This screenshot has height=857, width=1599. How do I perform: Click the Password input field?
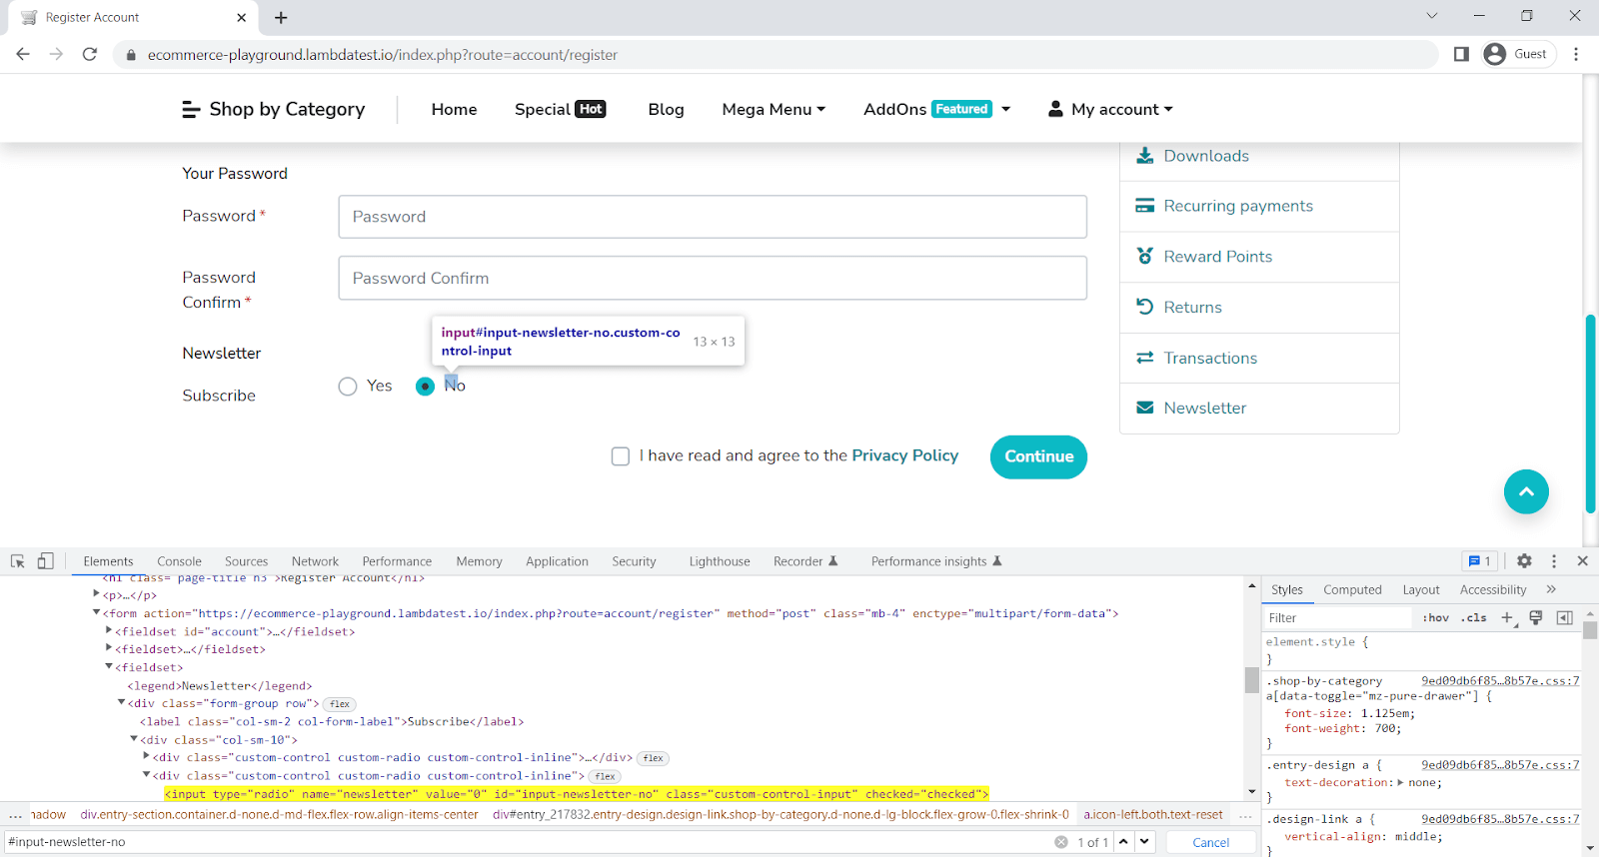[x=712, y=217]
